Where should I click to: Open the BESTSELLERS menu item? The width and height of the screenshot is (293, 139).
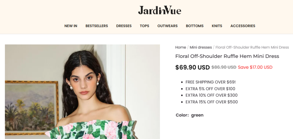97,26
